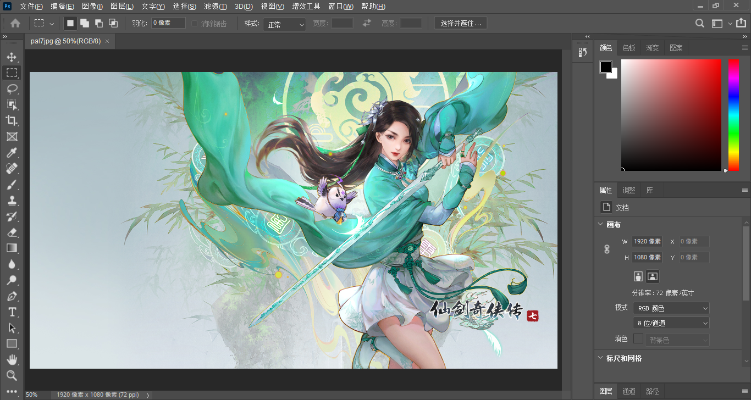Toggle link between canvas width and height
The width and height of the screenshot is (751, 400).
pos(606,249)
